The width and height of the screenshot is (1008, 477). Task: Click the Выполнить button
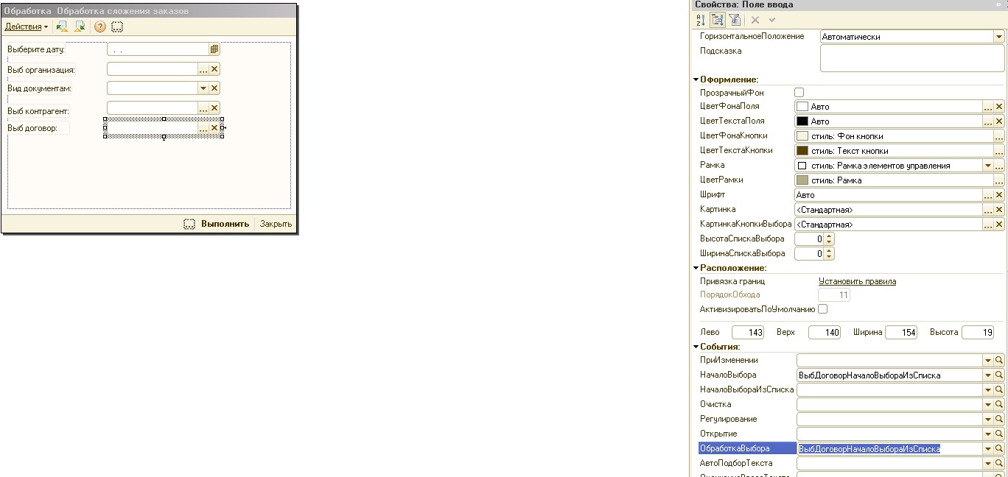point(225,224)
